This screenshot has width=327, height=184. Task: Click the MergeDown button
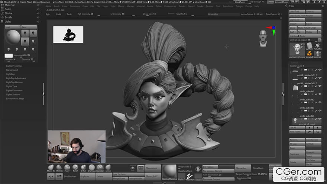[120, 178]
